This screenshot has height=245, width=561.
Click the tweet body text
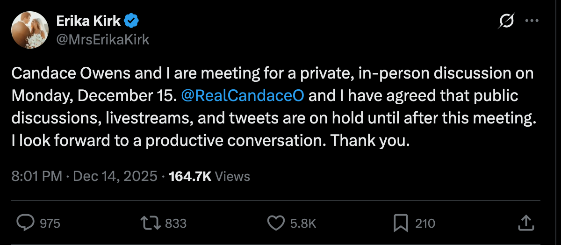point(271,117)
